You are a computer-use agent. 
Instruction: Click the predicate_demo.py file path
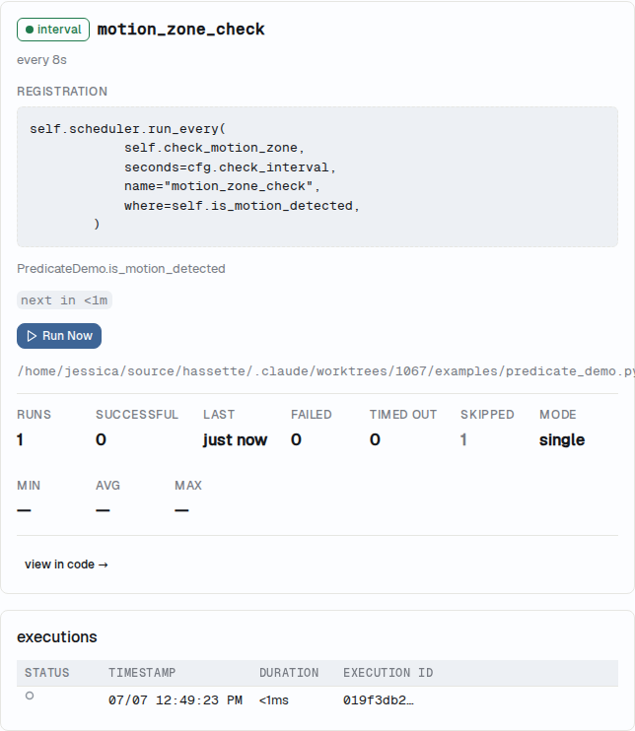pos(325,371)
